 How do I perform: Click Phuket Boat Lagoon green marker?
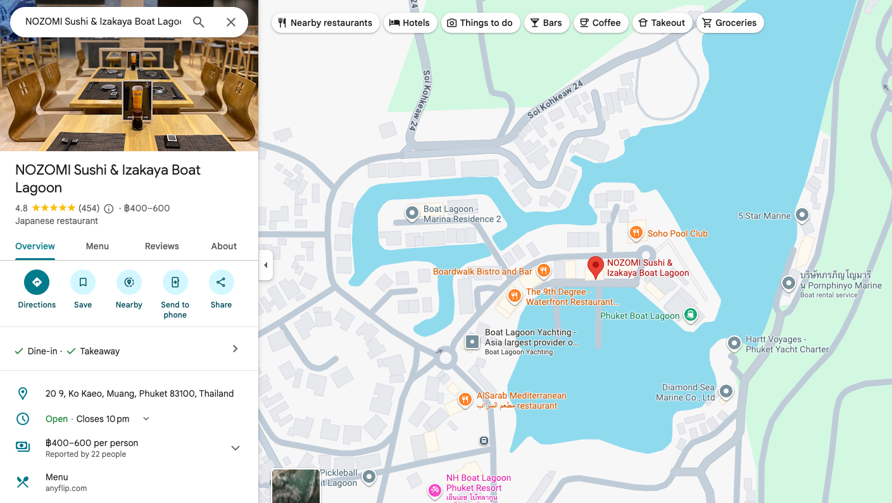pos(690,314)
